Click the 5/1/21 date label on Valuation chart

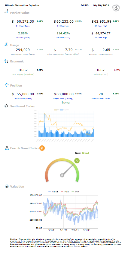(64, 230)
